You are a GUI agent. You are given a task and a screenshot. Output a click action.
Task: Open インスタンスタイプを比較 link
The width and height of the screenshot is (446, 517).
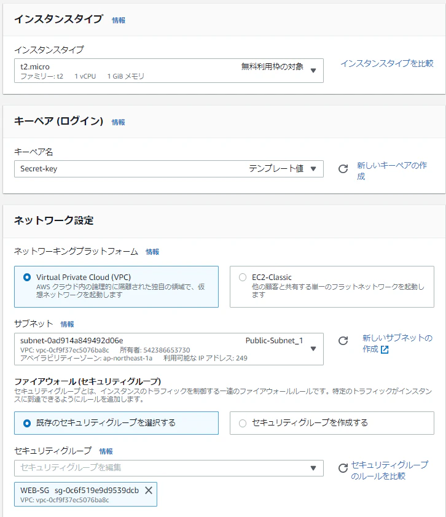point(387,63)
